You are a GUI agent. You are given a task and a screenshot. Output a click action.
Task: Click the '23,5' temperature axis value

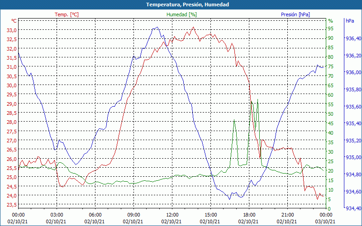click(x=12, y=205)
